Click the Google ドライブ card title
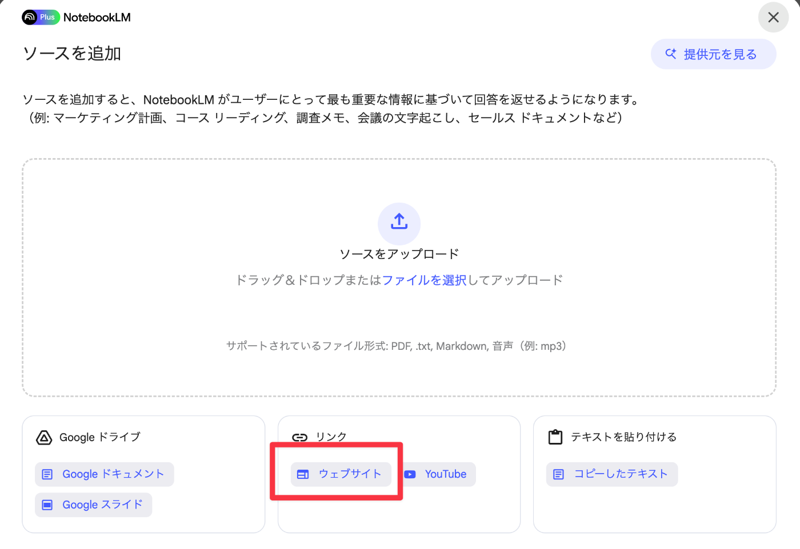 [100, 437]
